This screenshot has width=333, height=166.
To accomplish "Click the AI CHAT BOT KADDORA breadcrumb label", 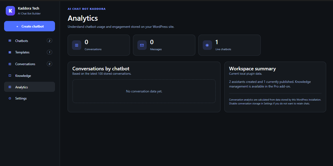I will [x=86, y=9].
